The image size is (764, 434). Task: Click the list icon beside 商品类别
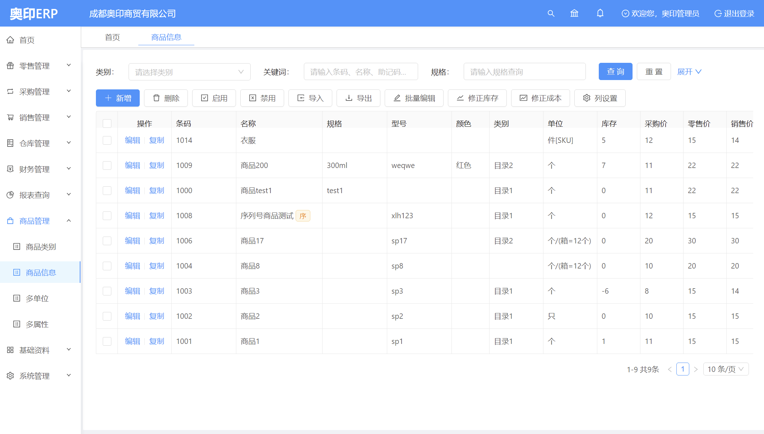17,247
